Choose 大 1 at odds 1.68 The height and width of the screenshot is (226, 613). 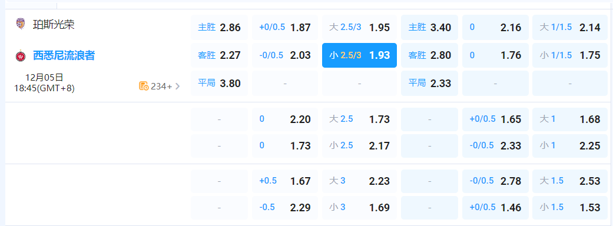[x=570, y=119]
